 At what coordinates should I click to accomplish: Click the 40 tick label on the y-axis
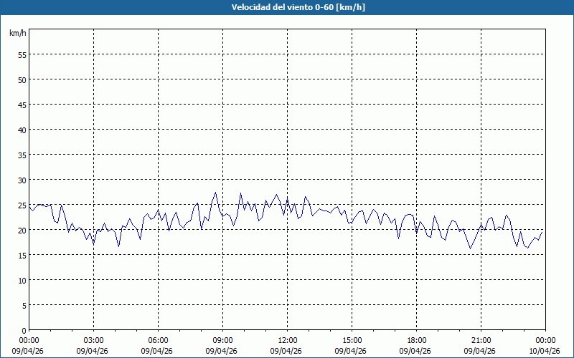[22, 130]
